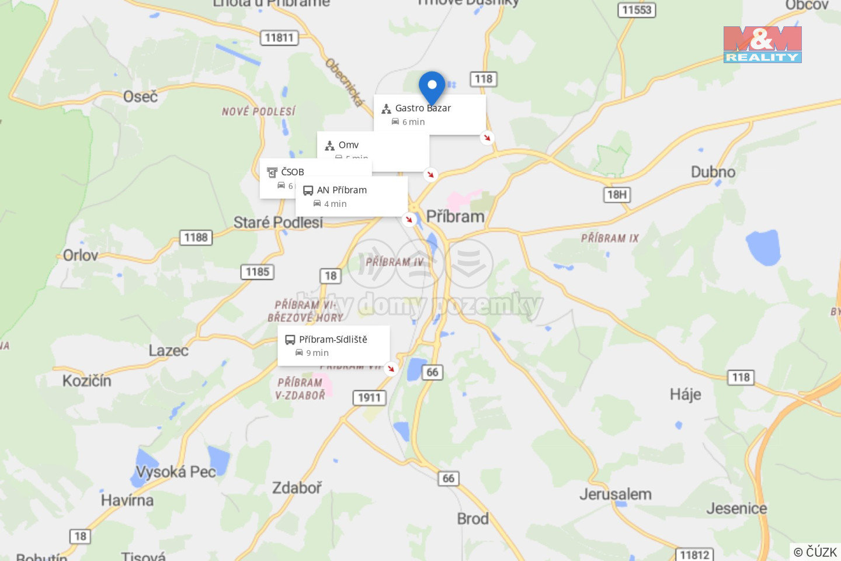Click the bus icon in AN Příbram card
841x561 pixels.
pos(308,191)
